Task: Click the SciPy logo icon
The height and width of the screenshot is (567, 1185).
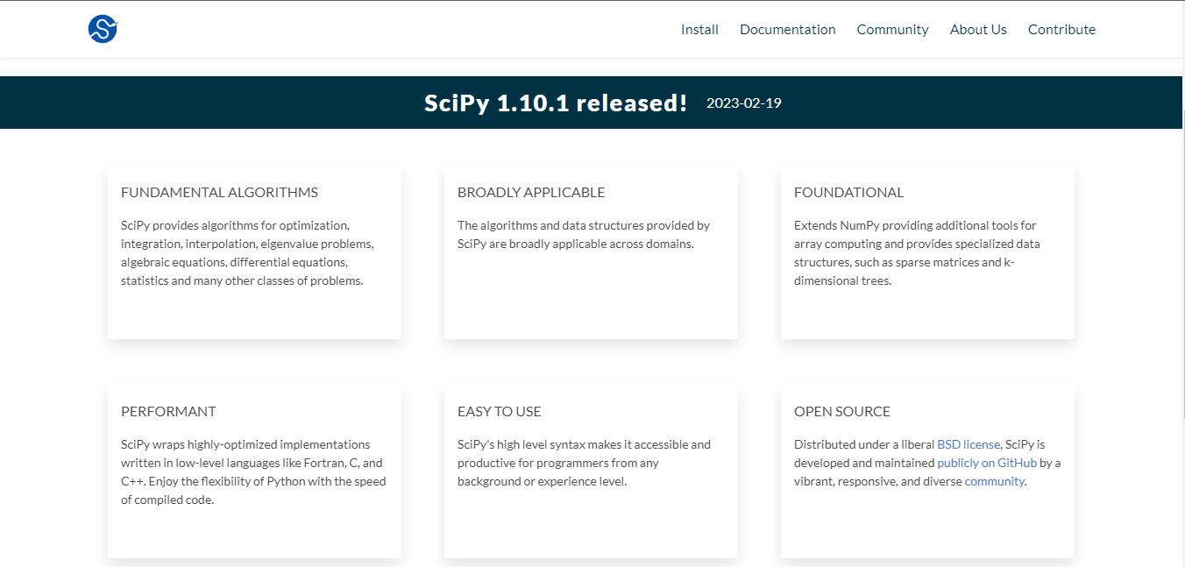Action: (103, 29)
